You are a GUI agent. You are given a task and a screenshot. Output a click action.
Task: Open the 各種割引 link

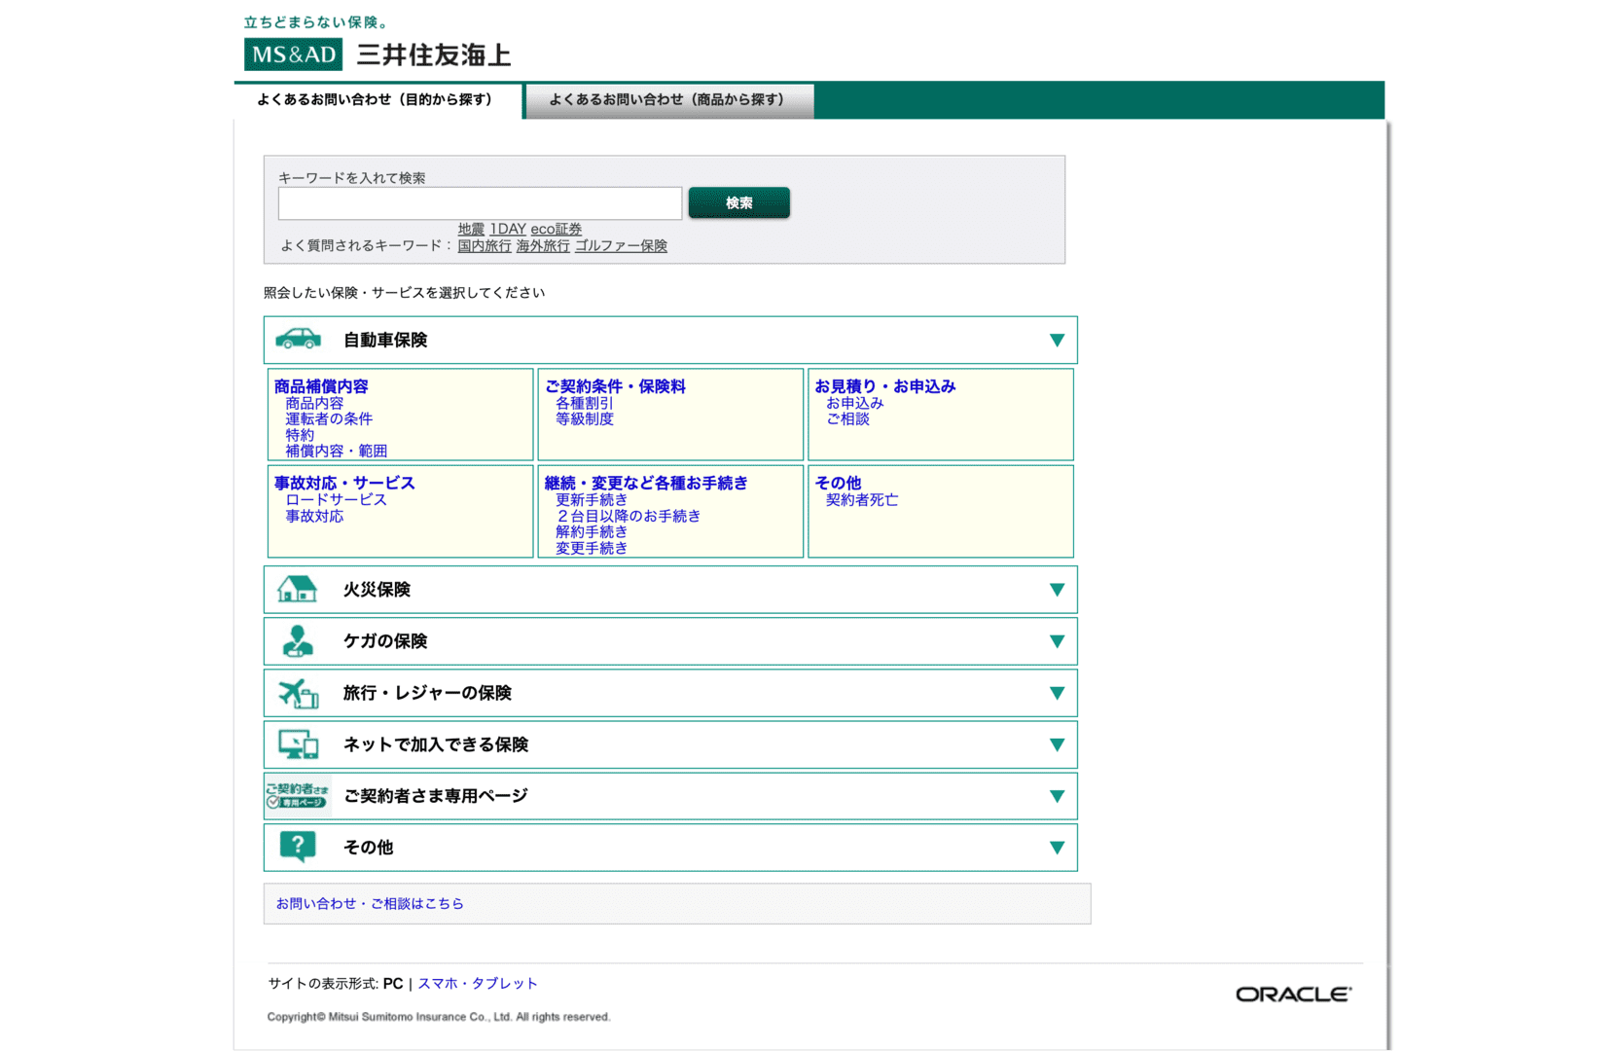[585, 403]
